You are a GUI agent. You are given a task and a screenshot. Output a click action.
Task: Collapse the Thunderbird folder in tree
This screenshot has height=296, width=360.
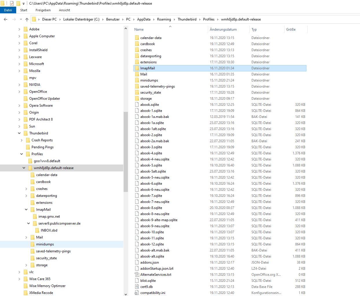tap(19, 133)
